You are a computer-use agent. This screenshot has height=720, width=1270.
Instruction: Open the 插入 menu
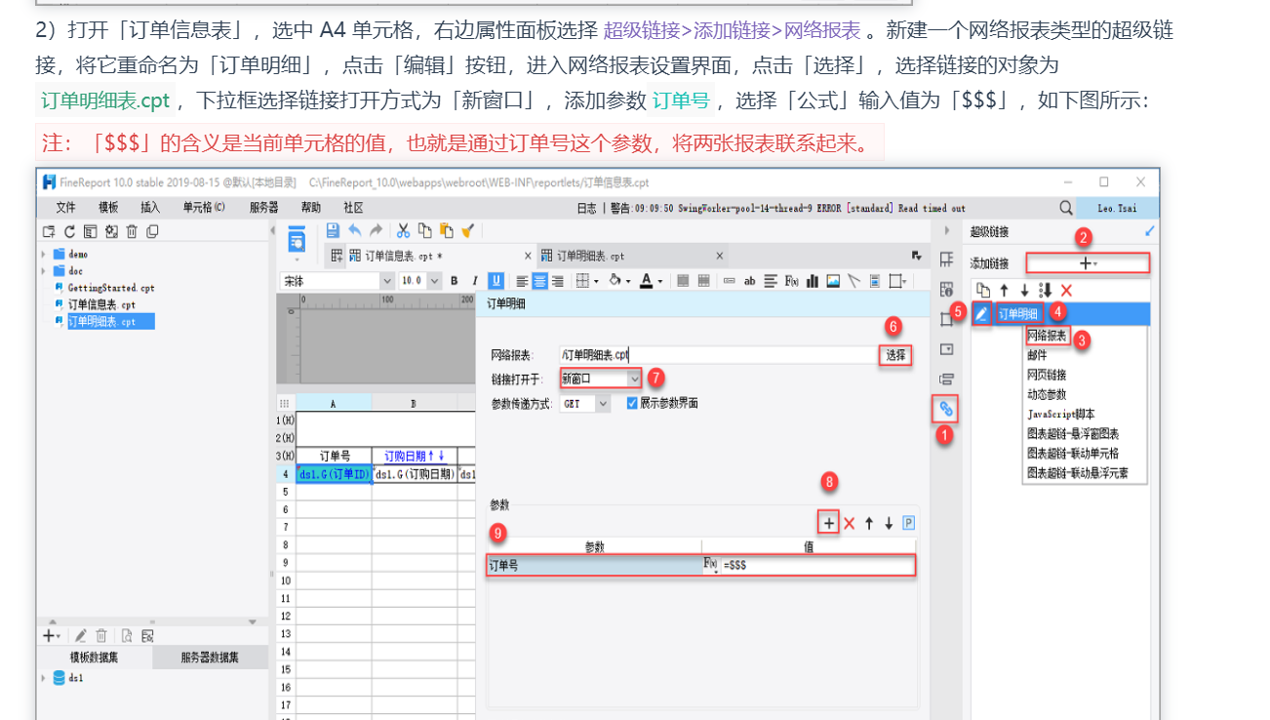pyautogui.click(x=150, y=208)
